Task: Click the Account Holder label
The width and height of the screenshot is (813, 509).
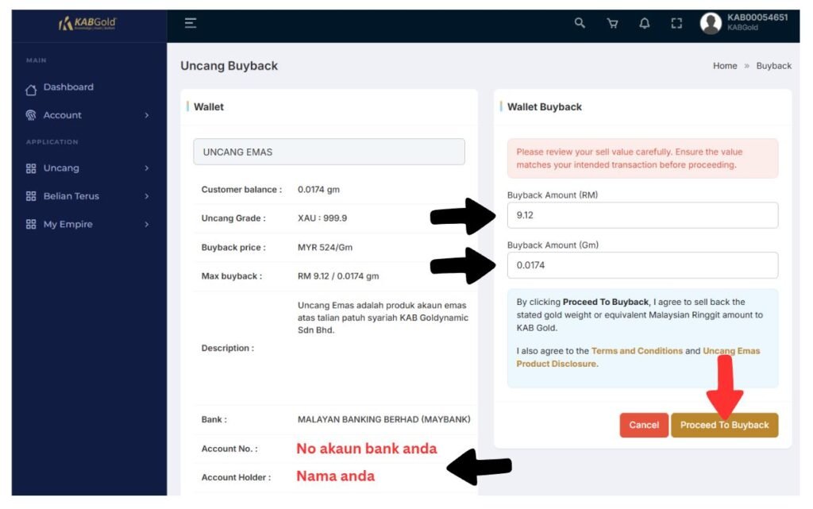Action: (236, 477)
